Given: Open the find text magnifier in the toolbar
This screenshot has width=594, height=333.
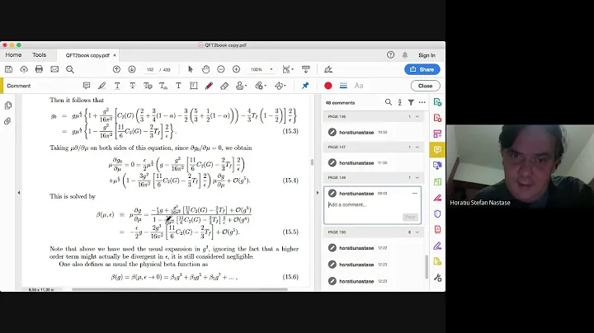Looking at the screenshot, I should [x=70, y=69].
